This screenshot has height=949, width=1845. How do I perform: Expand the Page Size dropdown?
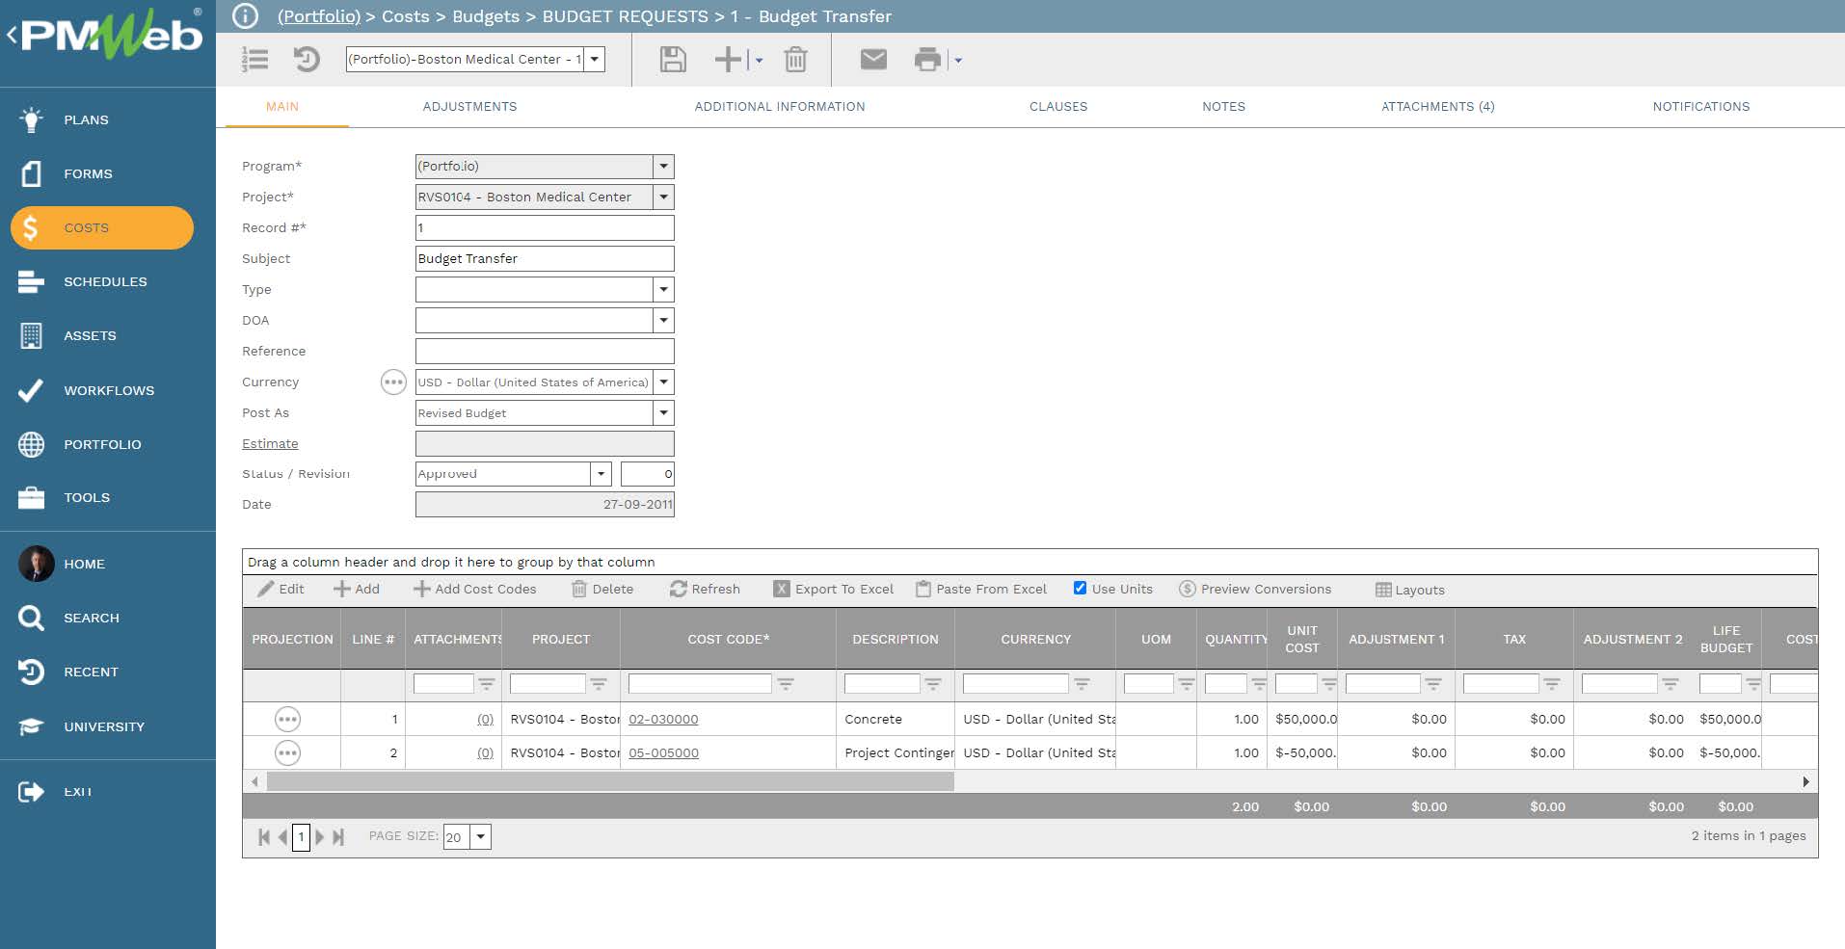(x=480, y=837)
